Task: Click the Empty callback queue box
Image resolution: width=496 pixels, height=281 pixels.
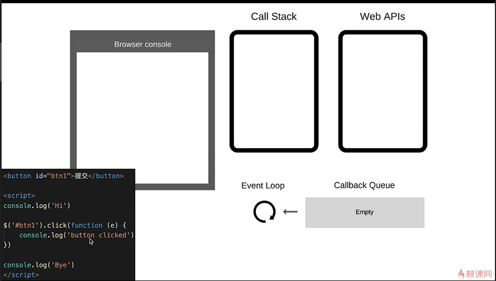Action: click(x=365, y=212)
